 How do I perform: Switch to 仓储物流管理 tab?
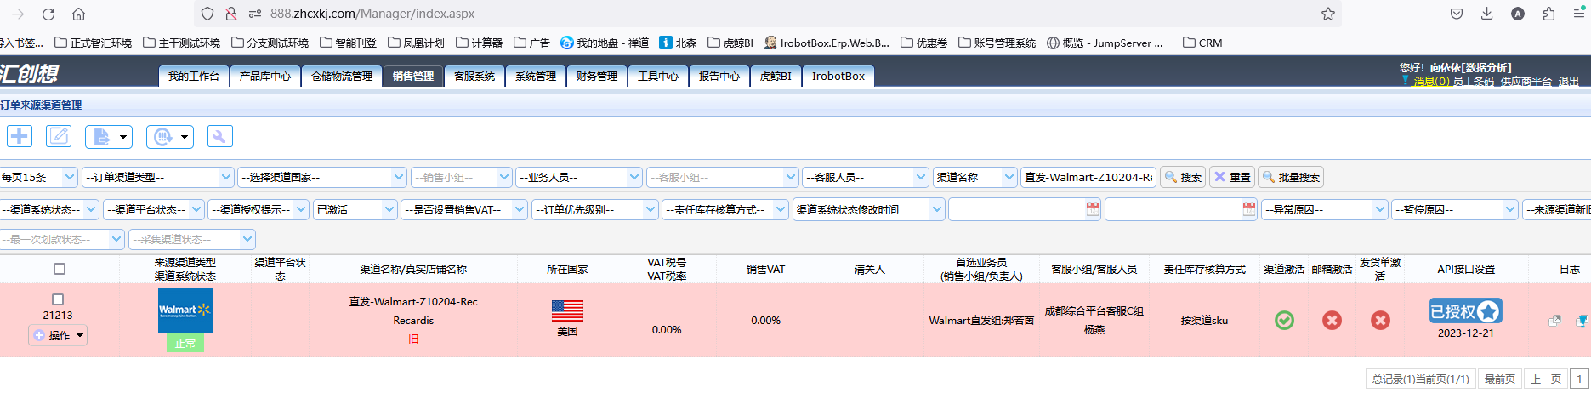341,76
